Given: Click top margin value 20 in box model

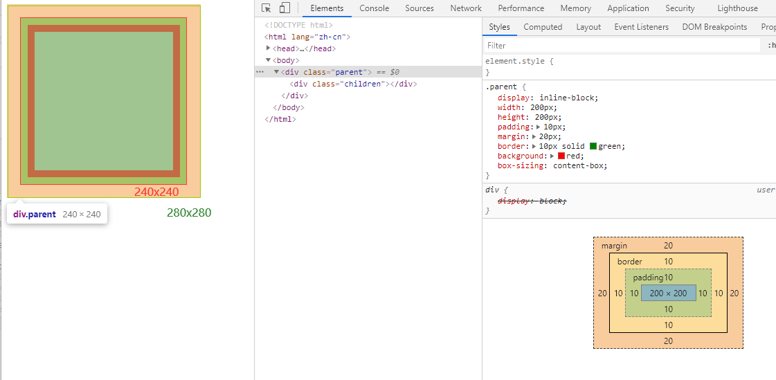Looking at the screenshot, I should (668, 246).
